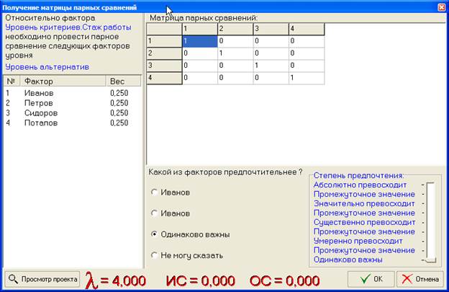The image size is (449, 292).
Task: Click the highlighted matrix cell in row 1, column 1
Action: click(x=199, y=41)
